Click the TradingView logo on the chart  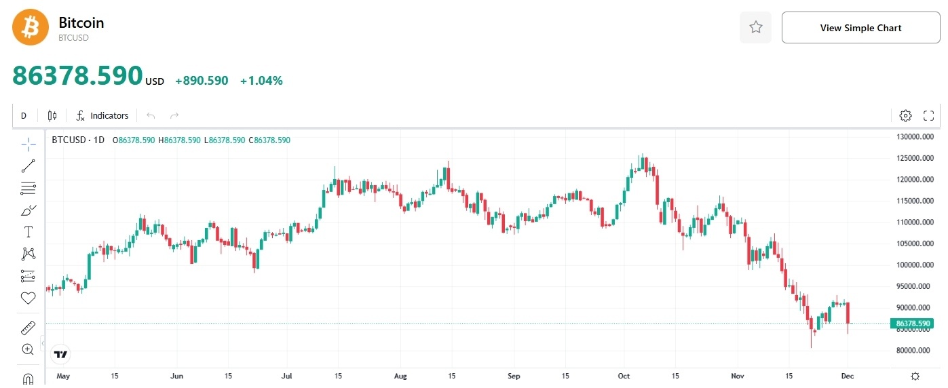point(61,354)
